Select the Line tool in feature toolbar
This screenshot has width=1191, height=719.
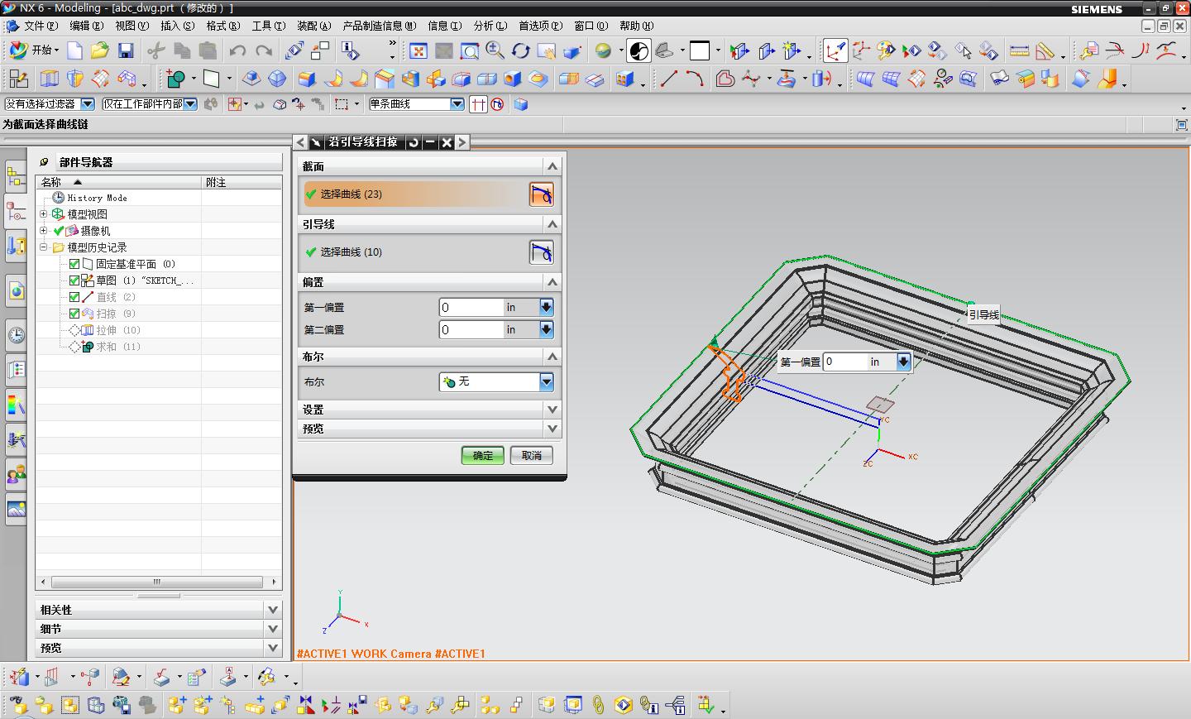(668, 79)
